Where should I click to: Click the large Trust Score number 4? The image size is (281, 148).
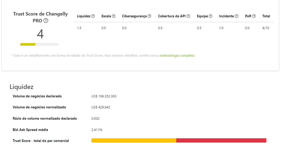40,34
